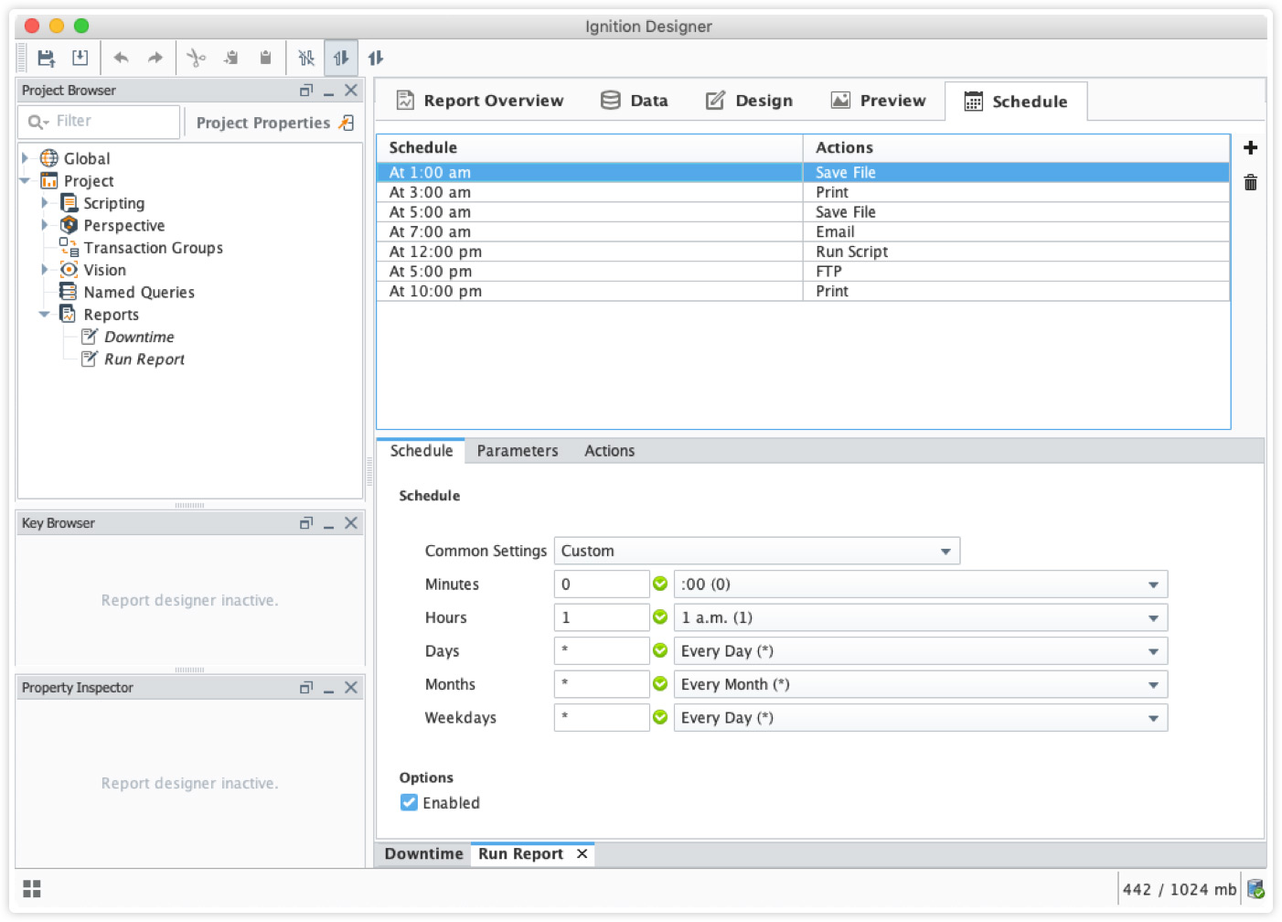Click the Save icon in the toolbar
The height and width of the screenshot is (922, 1282).
(x=46, y=59)
